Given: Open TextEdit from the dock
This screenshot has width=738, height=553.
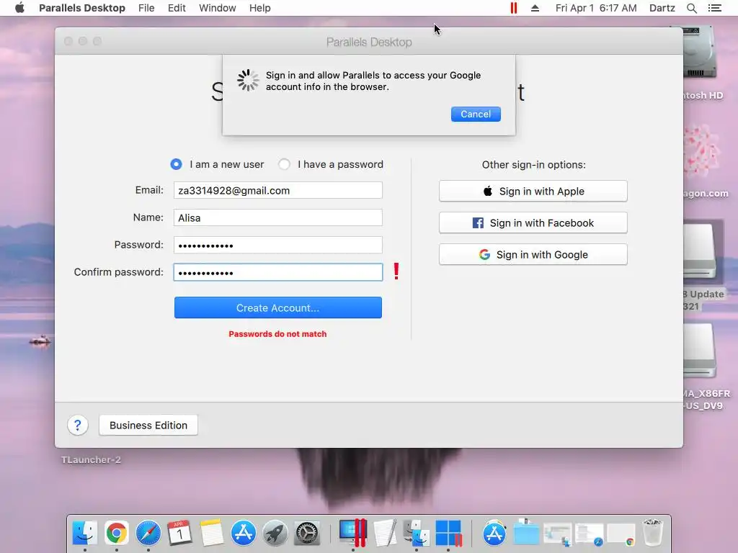Looking at the screenshot, I should point(385,533).
